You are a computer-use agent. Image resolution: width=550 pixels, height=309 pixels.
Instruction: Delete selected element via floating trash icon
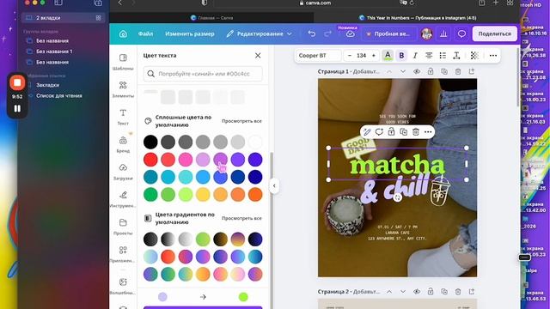[x=416, y=132]
